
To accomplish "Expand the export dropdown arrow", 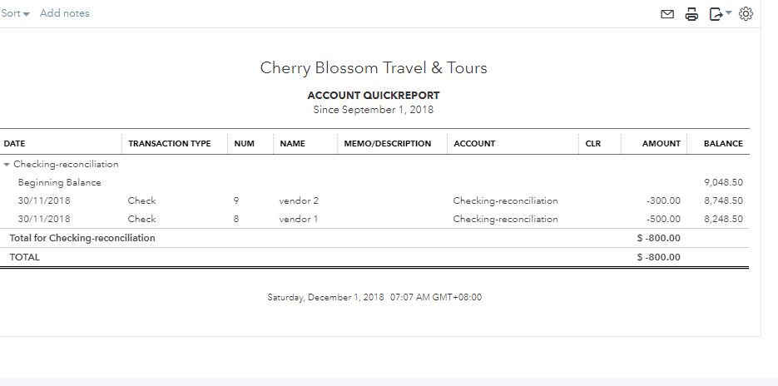I will (728, 12).
